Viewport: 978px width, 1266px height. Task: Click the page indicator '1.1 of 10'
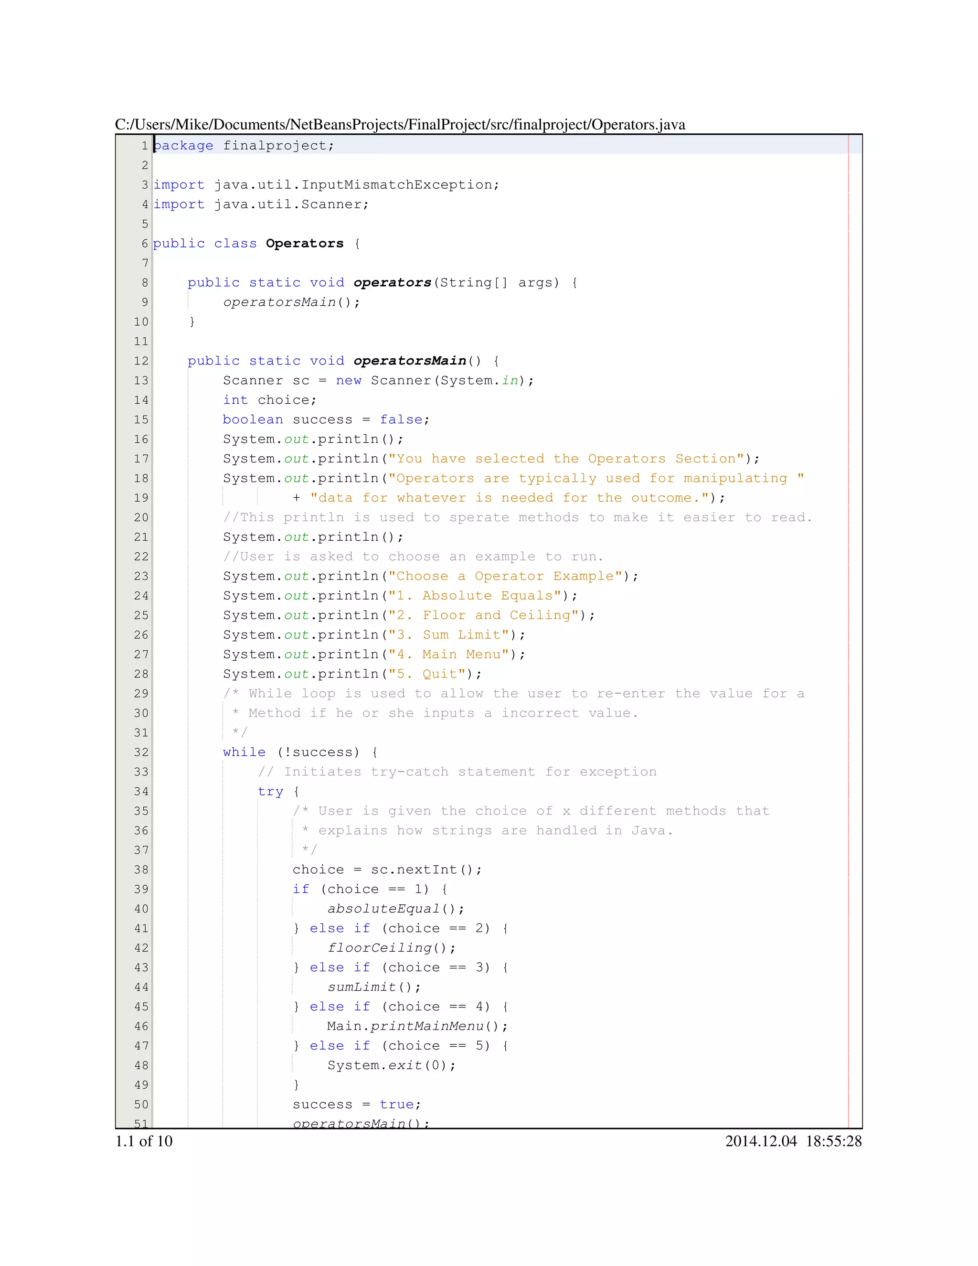144,1141
